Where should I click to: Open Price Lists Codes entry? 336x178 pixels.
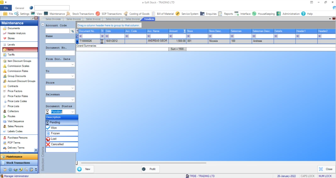tap(17, 101)
